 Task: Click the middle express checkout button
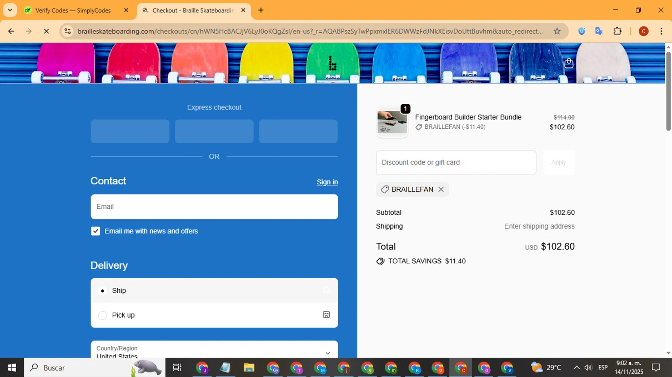pos(214,131)
